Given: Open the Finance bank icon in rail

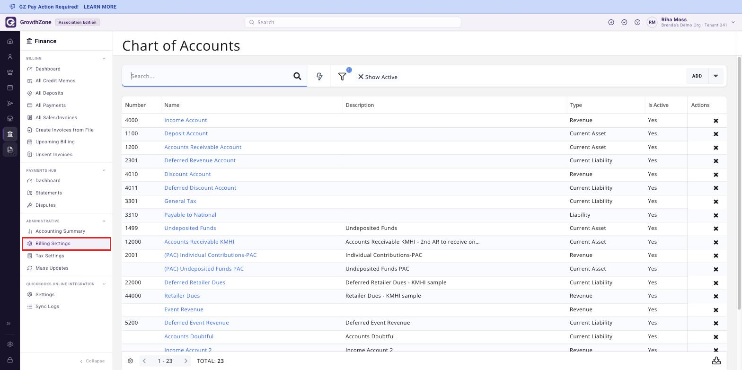Looking at the screenshot, I should click(10, 134).
